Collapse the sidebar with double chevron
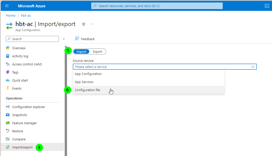This screenshot has width=272, height=156. (x=64, y=39)
